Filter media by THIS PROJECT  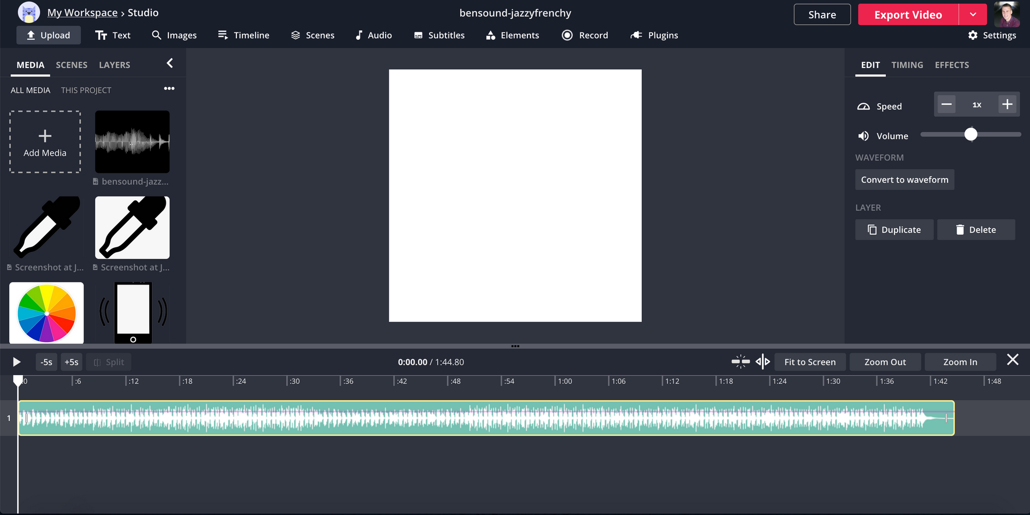86,90
